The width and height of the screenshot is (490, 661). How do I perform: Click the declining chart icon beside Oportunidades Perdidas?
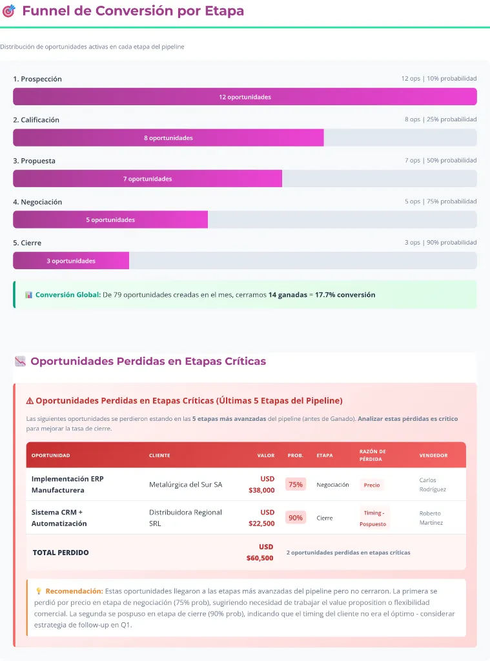coord(20,361)
